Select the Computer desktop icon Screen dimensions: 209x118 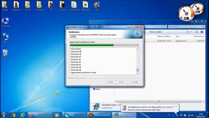pyautogui.click(x=5, y=22)
